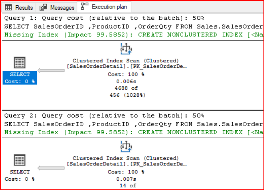The width and height of the screenshot is (264, 190).
Task: Click the data flow arrow in Query 1
Action: [50, 70]
